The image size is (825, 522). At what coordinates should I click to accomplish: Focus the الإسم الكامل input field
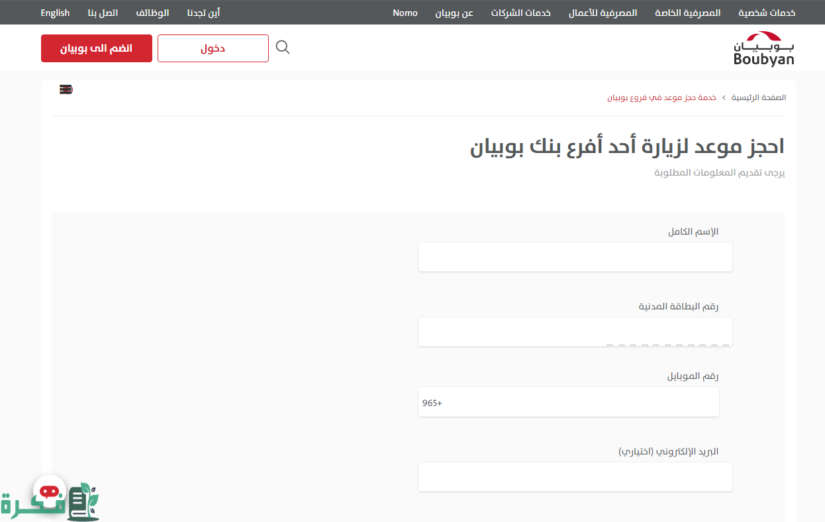pyautogui.click(x=575, y=257)
